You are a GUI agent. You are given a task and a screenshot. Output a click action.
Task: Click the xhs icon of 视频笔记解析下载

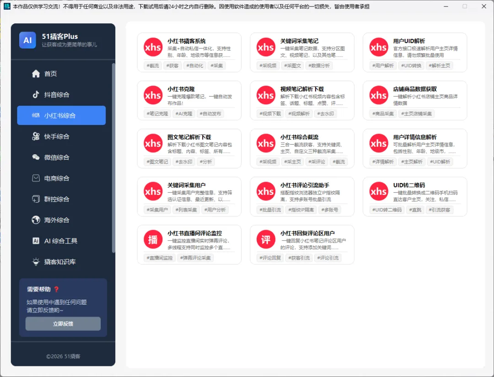click(266, 95)
